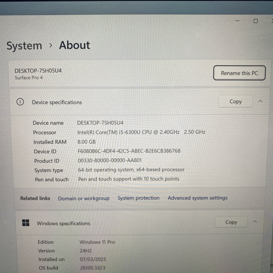Click the breadcrumb chevron between System and About
Screen dimensions: 273x273
(51, 45)
